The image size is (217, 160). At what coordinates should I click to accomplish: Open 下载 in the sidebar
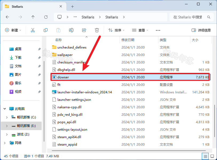(18, 58)
